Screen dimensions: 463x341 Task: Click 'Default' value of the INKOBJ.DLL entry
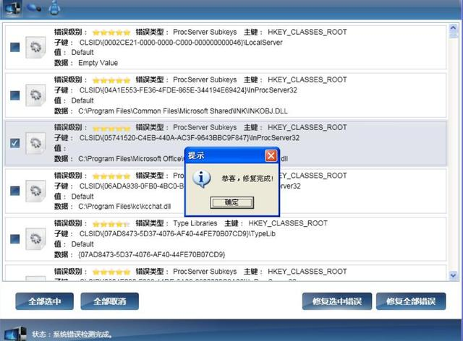[x=82, y=100]
